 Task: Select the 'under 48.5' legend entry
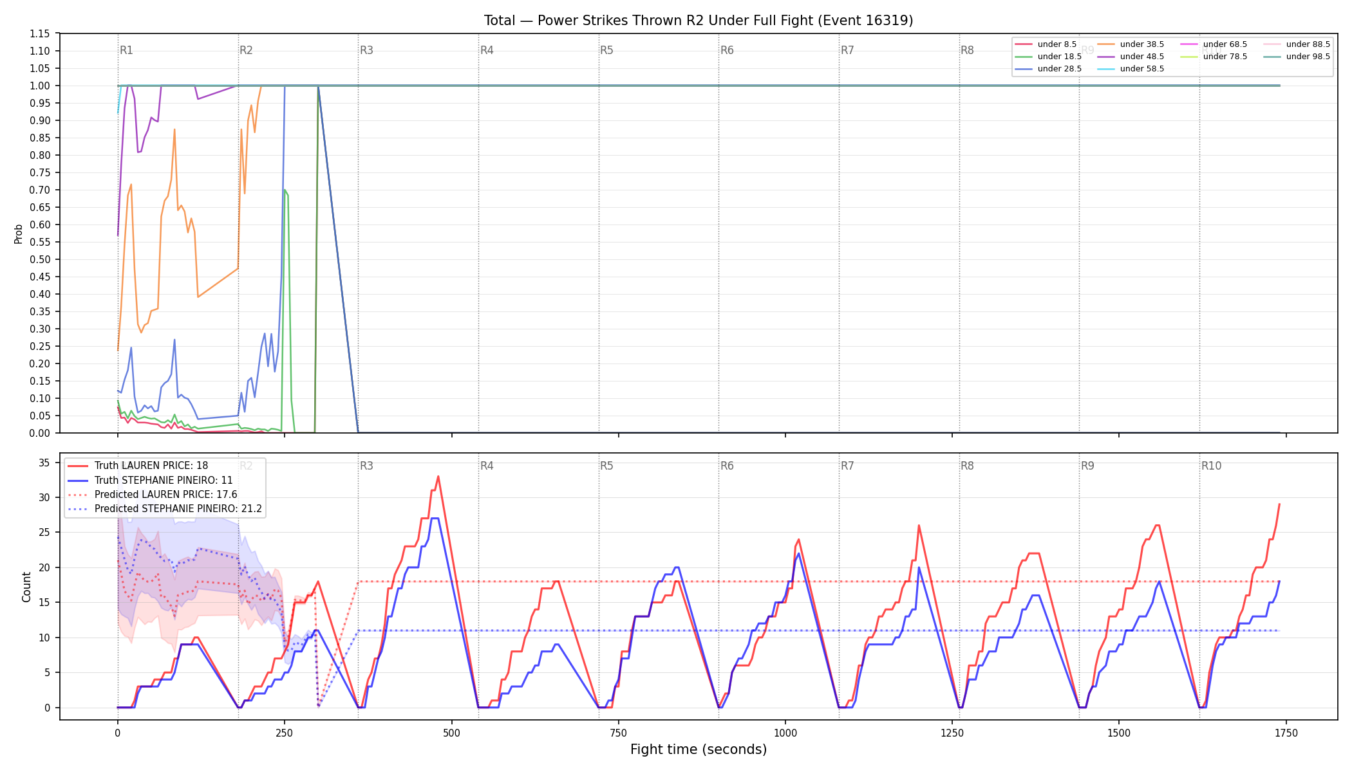coord(1131,57)
